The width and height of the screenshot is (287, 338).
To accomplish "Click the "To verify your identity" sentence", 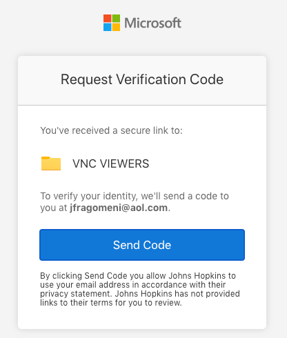I will [x=135, y=202].
